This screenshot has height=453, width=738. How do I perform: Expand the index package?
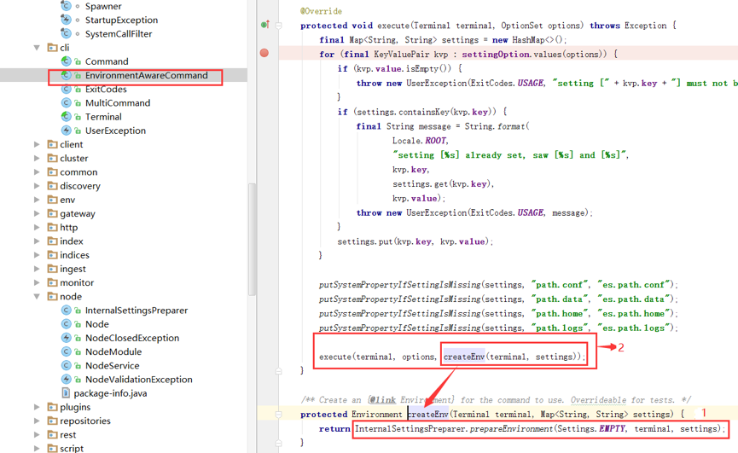point(37,241)
